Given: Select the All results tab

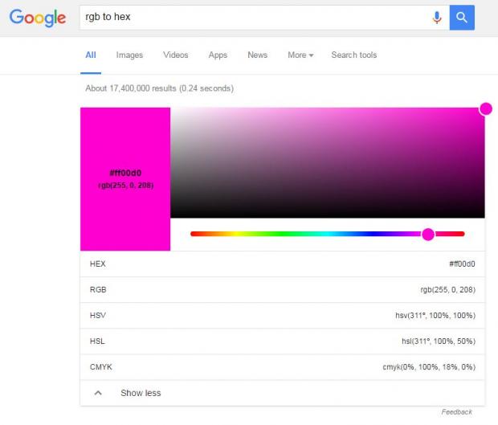Looking at the screenshot, I should pyautogui.click(x=91, y=55).
